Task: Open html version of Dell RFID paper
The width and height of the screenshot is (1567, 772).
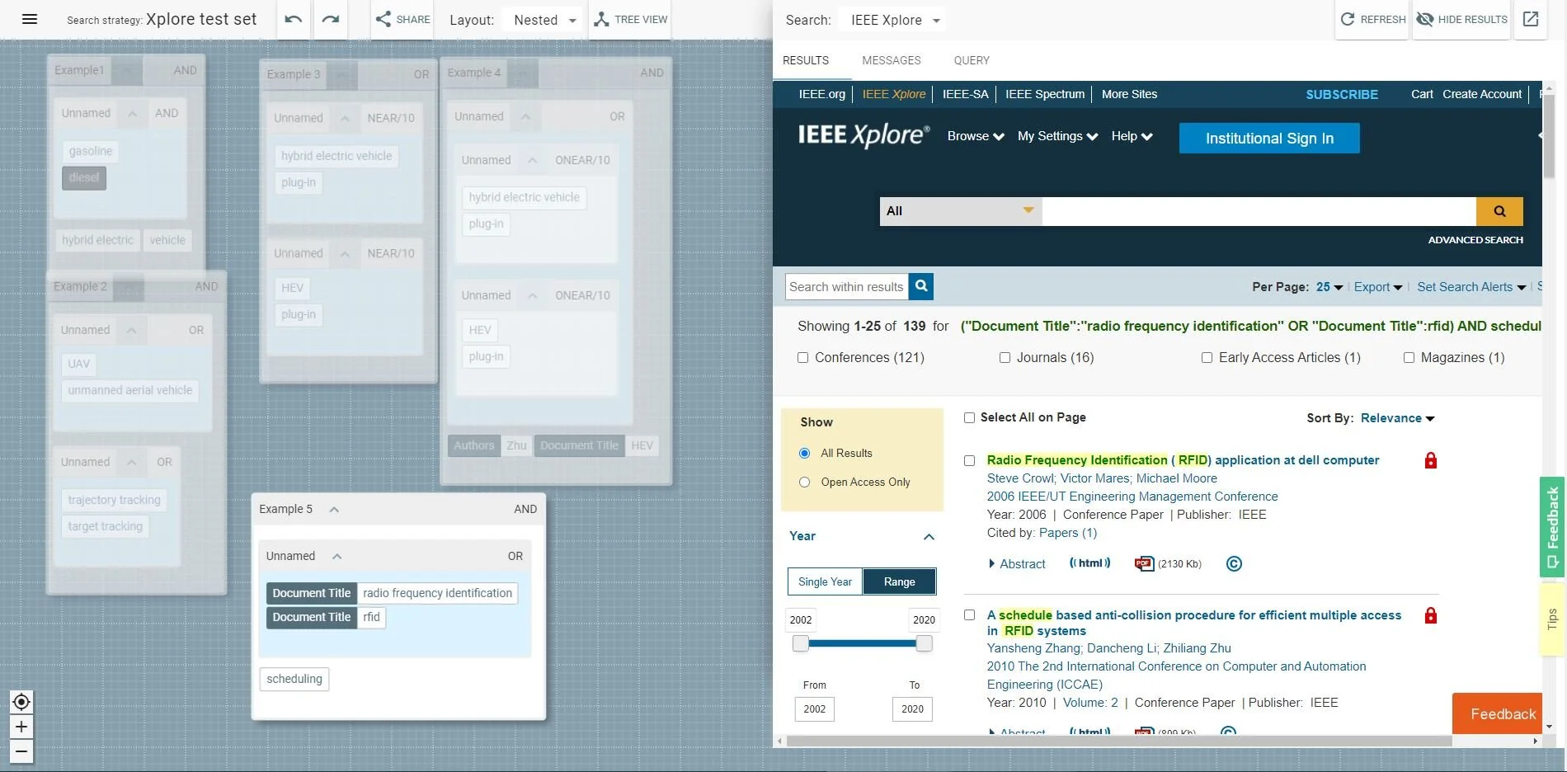Action: (1089, 563)
